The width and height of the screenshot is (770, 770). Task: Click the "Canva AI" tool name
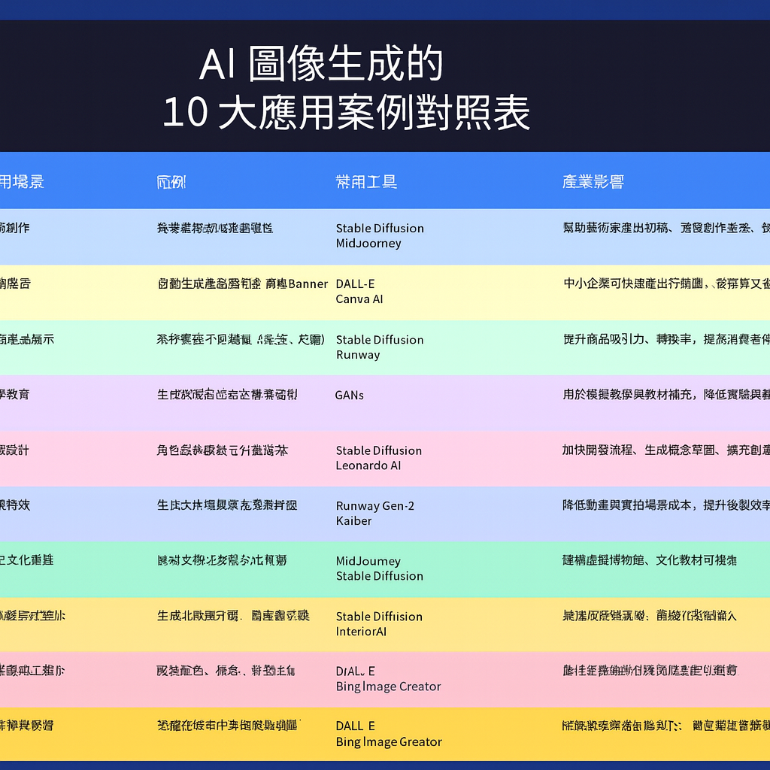[x=359, y=299]
